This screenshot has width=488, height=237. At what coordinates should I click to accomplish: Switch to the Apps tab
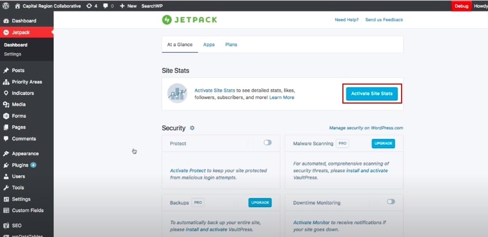point(209,44)
